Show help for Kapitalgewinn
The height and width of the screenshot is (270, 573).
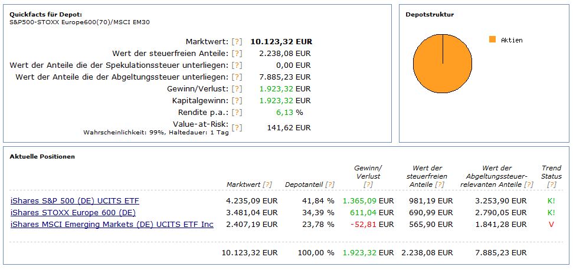(x=237, y=100)
